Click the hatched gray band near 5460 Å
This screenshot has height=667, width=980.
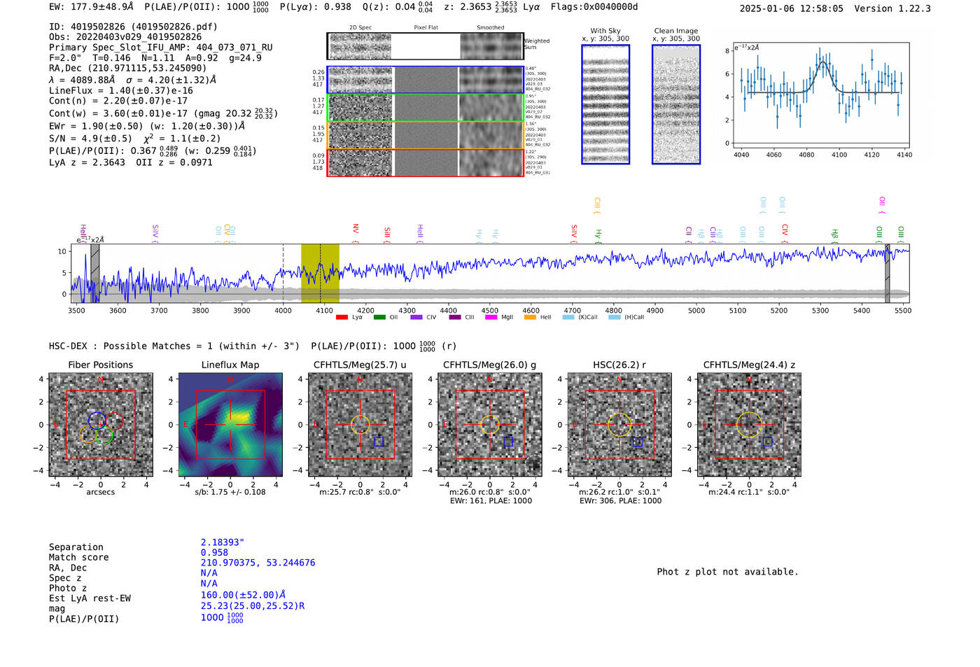point(887,274)
